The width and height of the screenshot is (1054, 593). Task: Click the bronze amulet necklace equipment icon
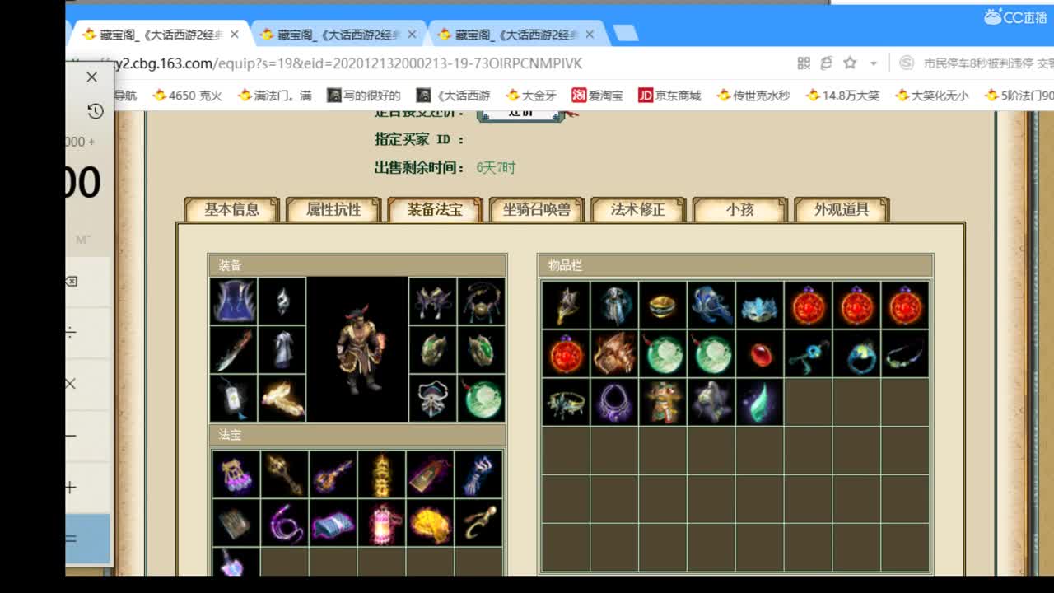tap(482, 301)
